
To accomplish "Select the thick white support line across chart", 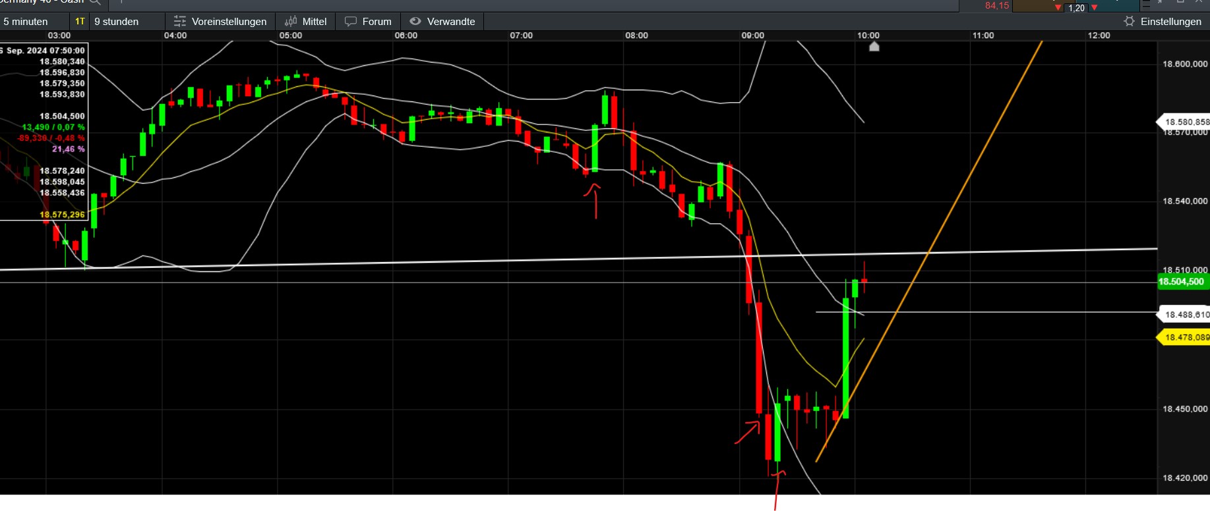I will tap(578, 259).
